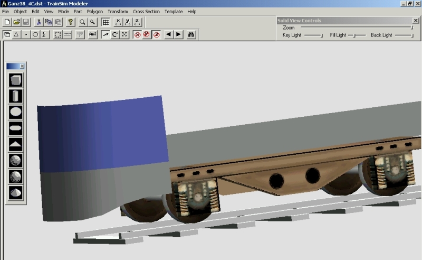Click the binoculars find icon
This screenshot has width=422, height=260.
[191, 34]
